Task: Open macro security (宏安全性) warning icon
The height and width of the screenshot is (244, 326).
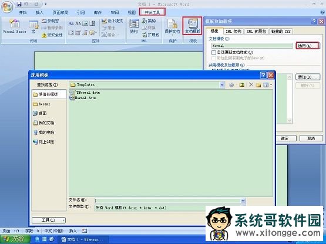Action: (x=52, y=35)
